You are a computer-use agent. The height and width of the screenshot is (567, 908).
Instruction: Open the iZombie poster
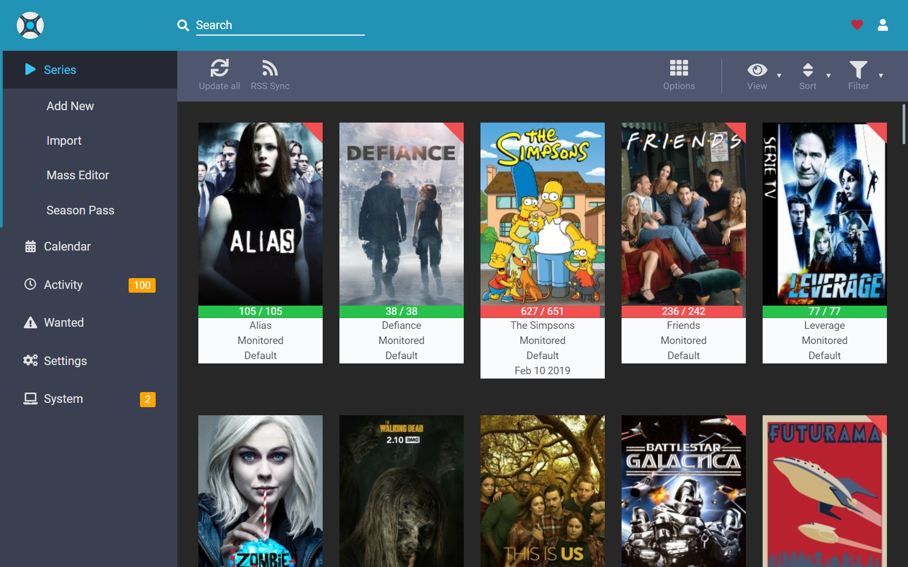click(261, 491)
